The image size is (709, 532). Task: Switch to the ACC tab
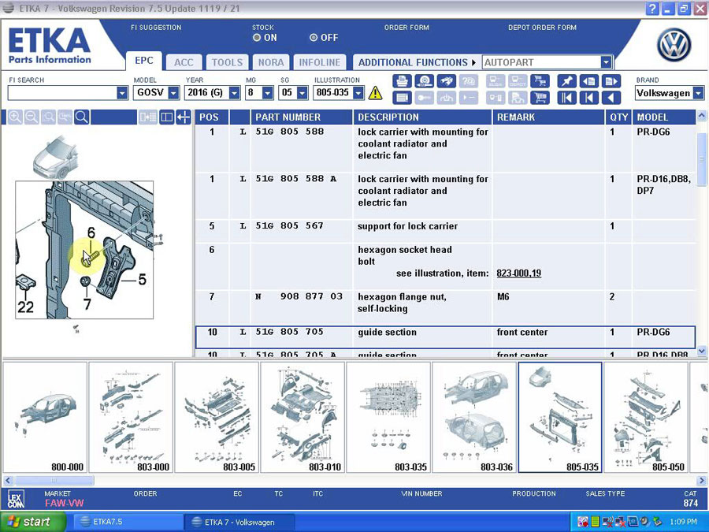pyautogui.click(x=184, y=62)
